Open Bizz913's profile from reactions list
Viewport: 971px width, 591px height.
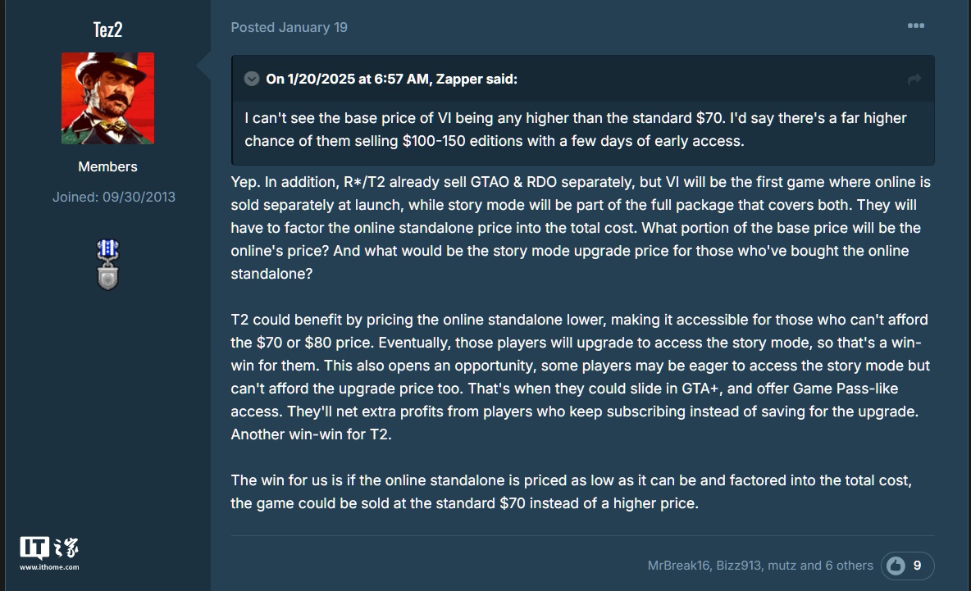(739, 566)
